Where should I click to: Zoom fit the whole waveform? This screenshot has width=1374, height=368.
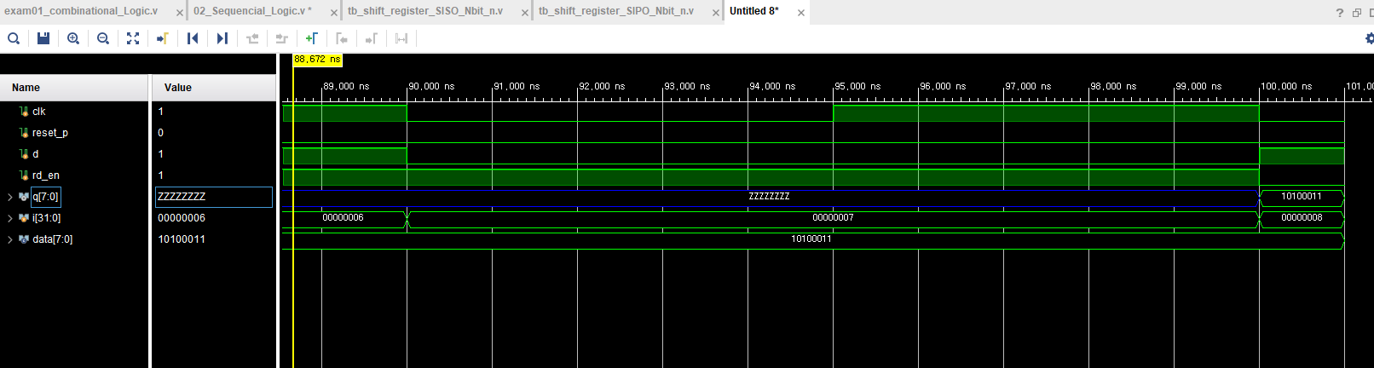(x=133, y=38)
